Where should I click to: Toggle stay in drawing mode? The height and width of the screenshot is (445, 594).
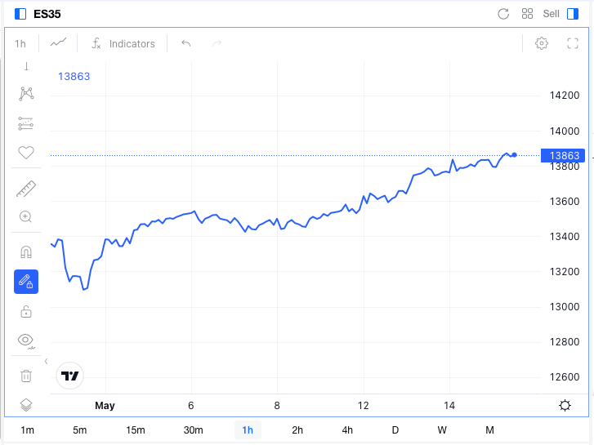(x=26, y=282)
